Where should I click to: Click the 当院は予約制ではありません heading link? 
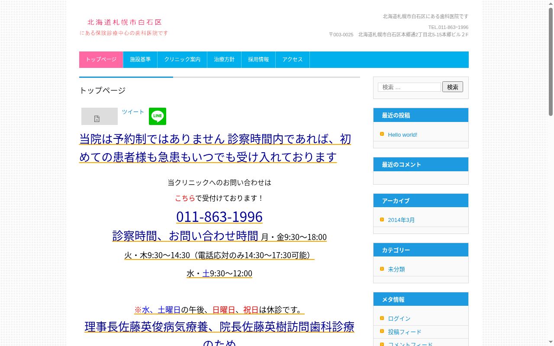pyautogui.click(x=215, y=147)
